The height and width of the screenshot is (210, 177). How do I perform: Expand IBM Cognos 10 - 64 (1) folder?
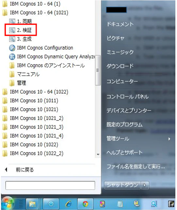click(31, 4)
